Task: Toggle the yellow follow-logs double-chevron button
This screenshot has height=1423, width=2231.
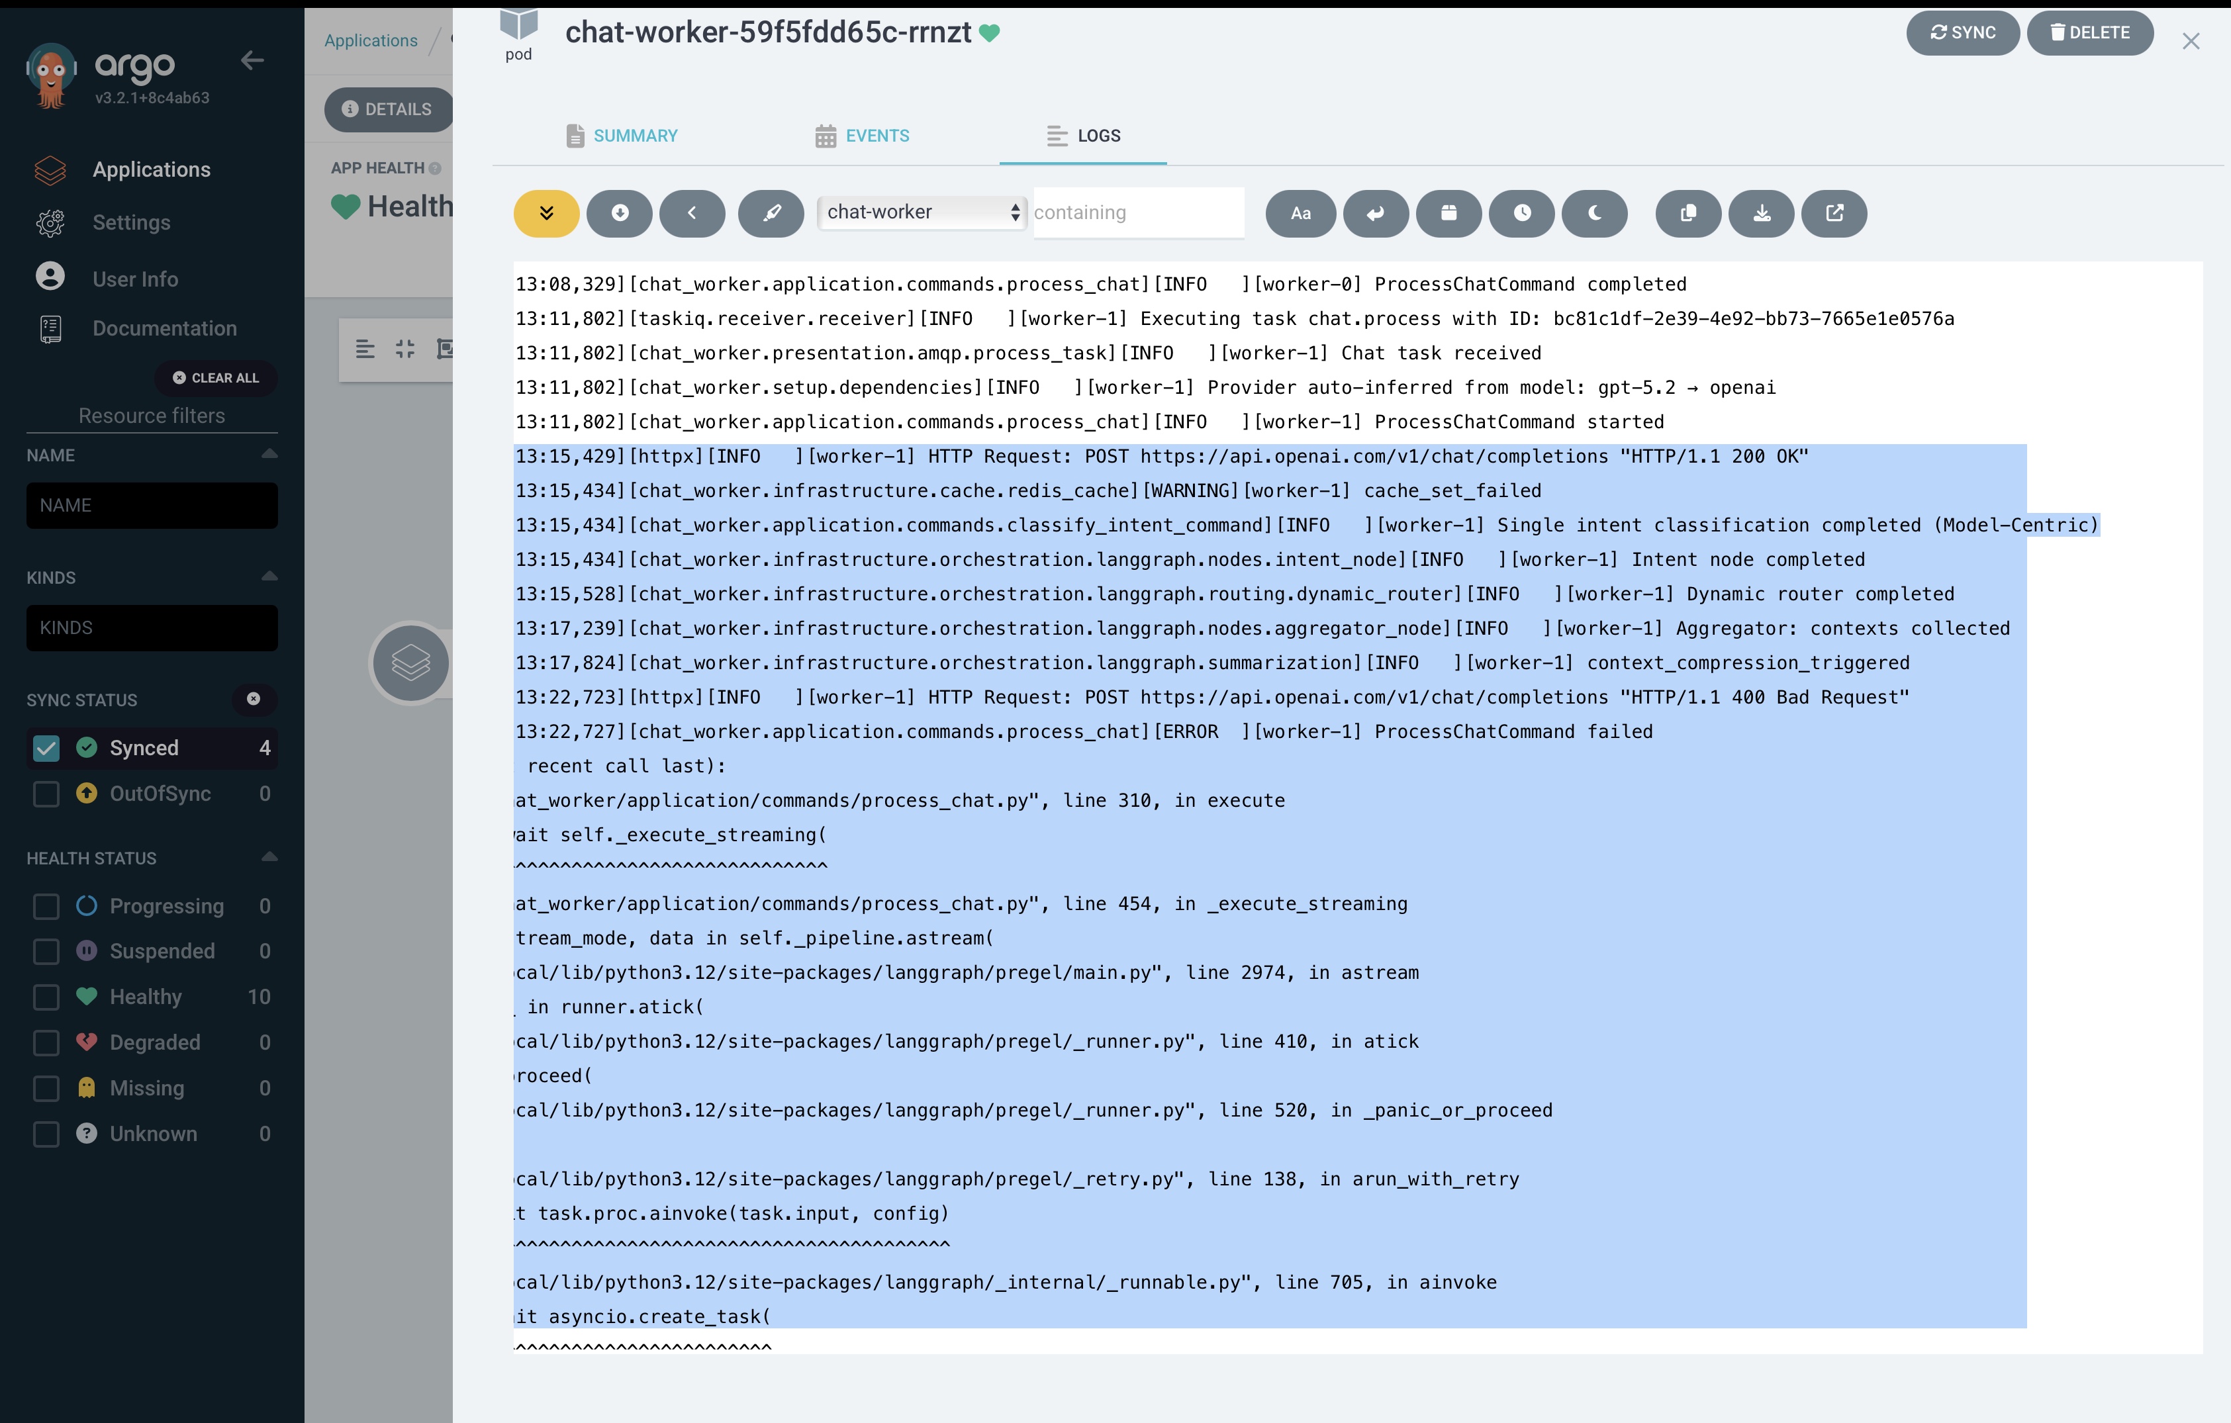Action: tap(546, 213)
